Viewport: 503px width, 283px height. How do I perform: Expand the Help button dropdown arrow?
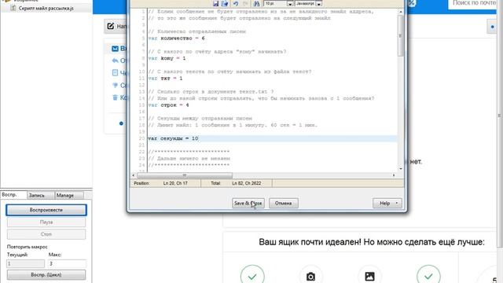point(397,203)
